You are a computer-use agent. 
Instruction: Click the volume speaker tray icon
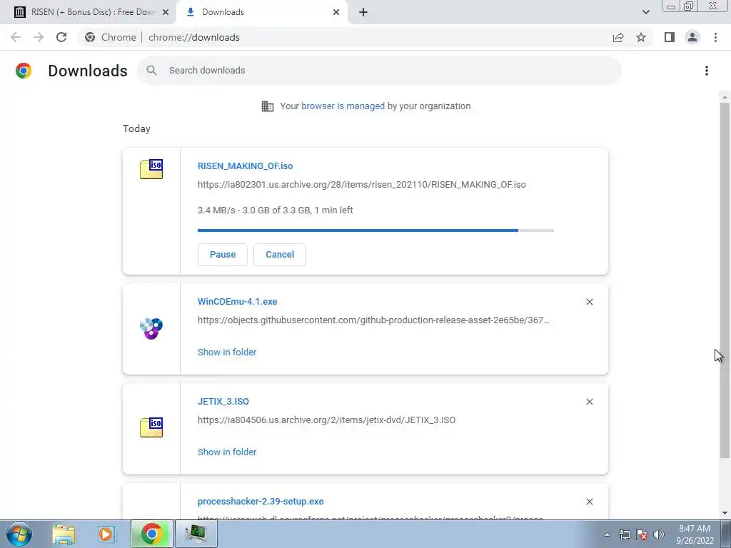(x=659, y=534)
